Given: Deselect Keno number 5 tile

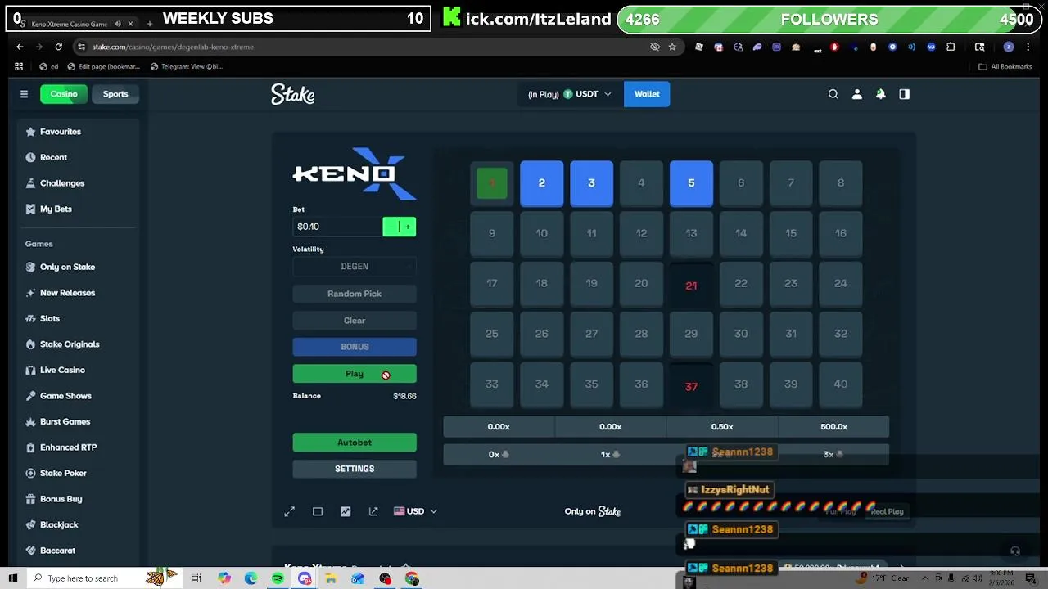Looking at the screenshot, I should [691, 183].
